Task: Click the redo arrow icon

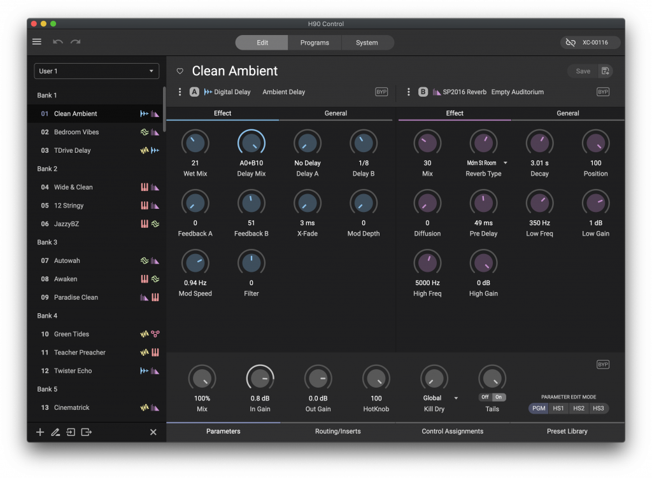Action: point(76,42)
